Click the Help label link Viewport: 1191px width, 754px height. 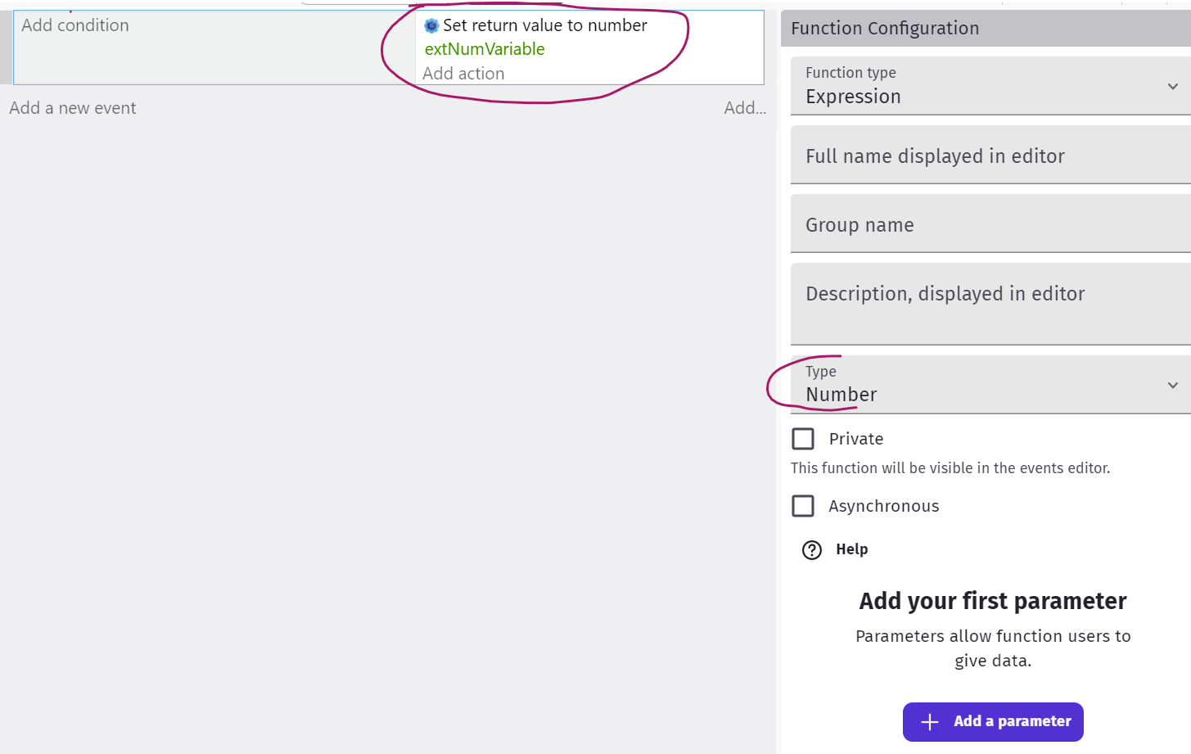click(x=852, y=549)
